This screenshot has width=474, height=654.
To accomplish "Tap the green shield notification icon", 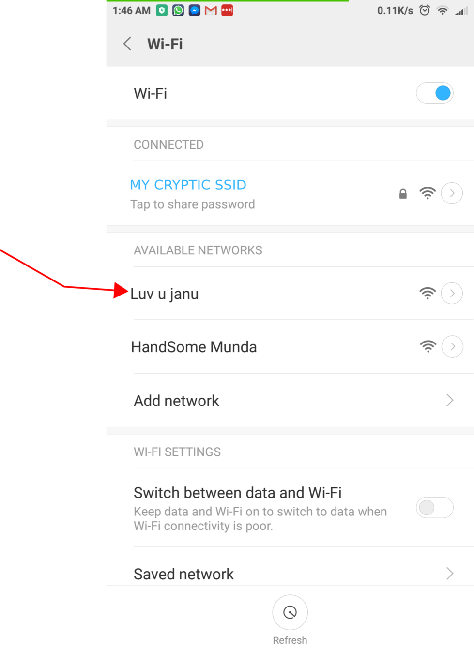I will (162, 10).
